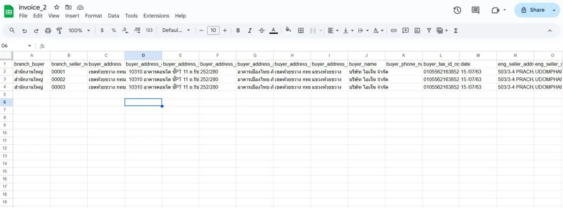Open the comments history panel

[476, 10]
